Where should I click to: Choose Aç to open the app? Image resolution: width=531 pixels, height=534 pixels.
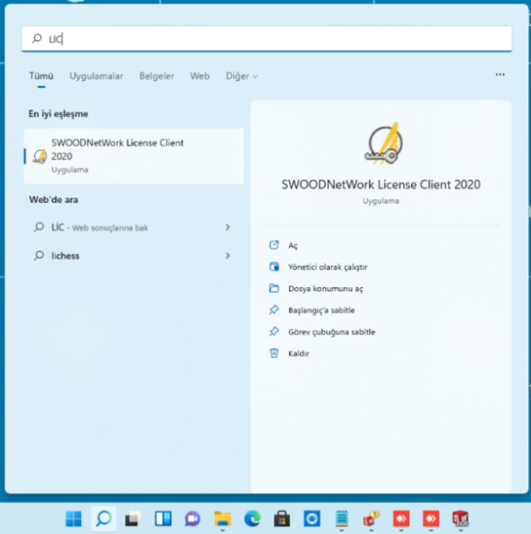click(292, 245)
